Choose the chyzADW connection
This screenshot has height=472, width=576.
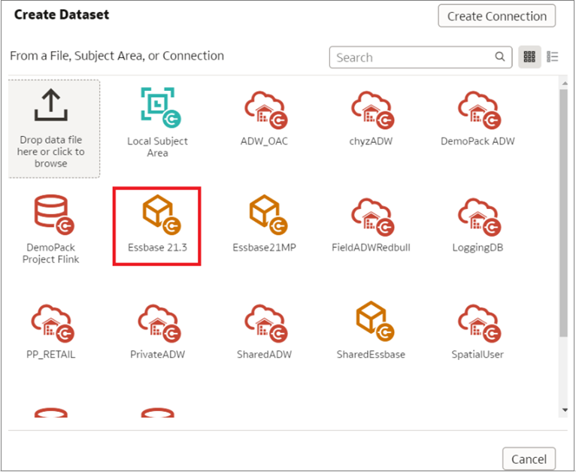[371, 110]
